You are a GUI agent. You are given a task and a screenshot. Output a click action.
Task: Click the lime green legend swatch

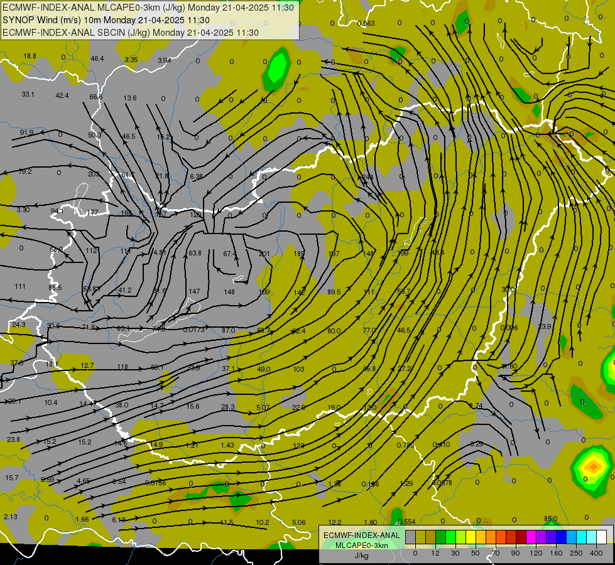(x=460, y=537)
